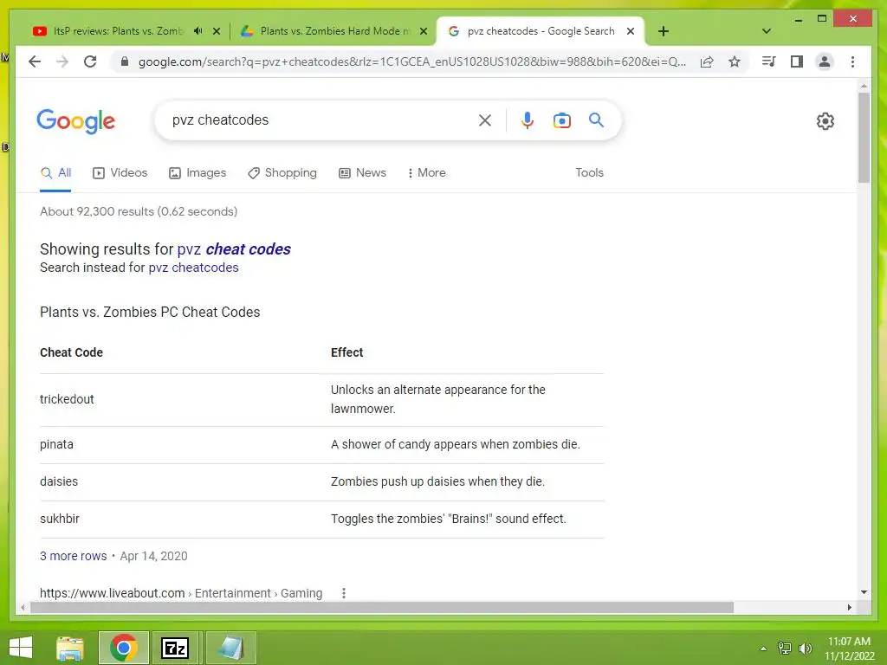
Task: Open File Explorer from taskbar
Action: click(x=70, y=648)
